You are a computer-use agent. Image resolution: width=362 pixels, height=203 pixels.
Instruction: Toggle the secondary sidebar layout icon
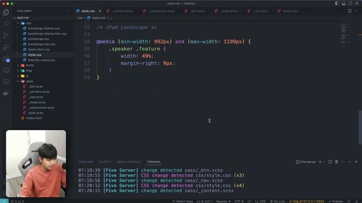click(x=350, y=3)
